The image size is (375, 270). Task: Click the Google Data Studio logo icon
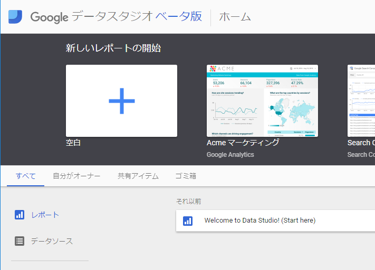pyautogui.click(x=15, y=17)
